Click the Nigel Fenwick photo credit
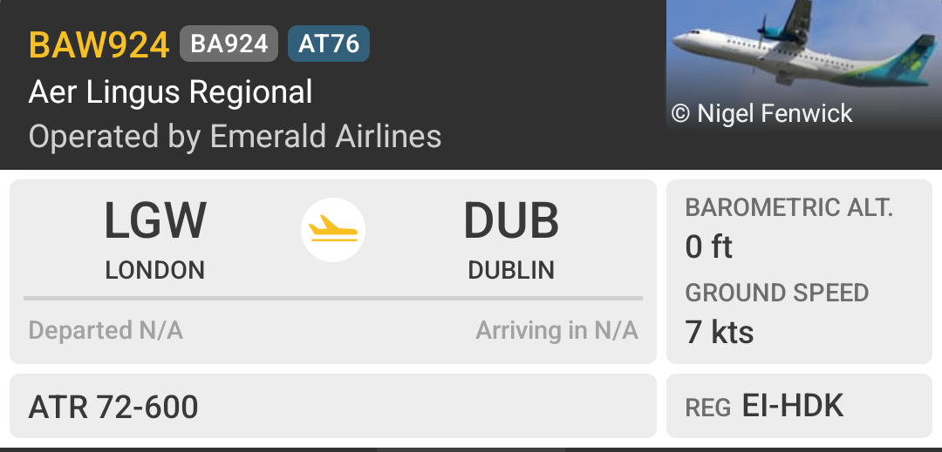The height and width of the screenshot is (452, 942). 761,113
